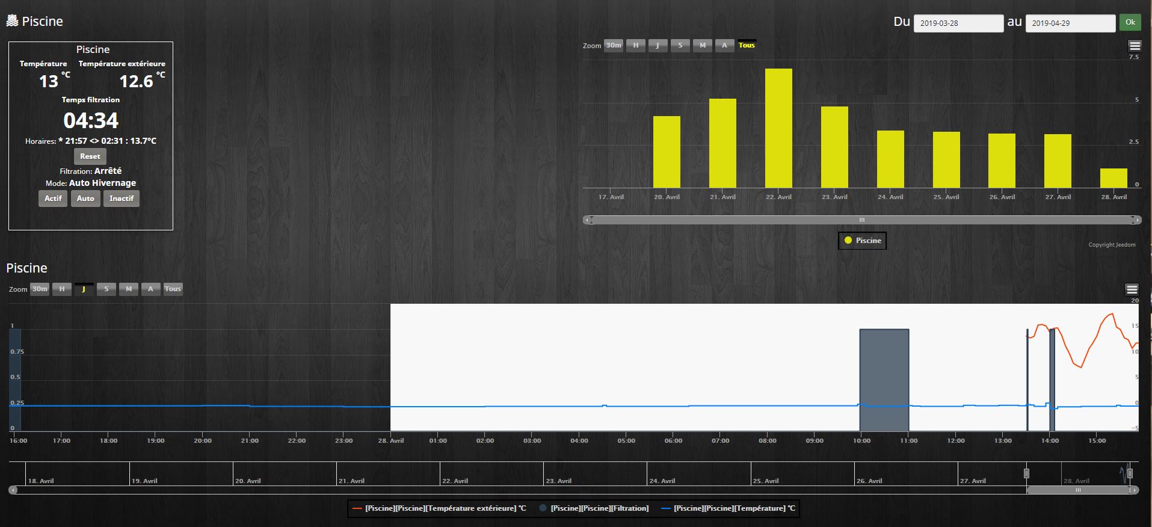The height and width of the screenshot is (527, 1152).
Task: Select H zoom on the bottom chart
Action: pyautogui.click(x=62, y=289)
